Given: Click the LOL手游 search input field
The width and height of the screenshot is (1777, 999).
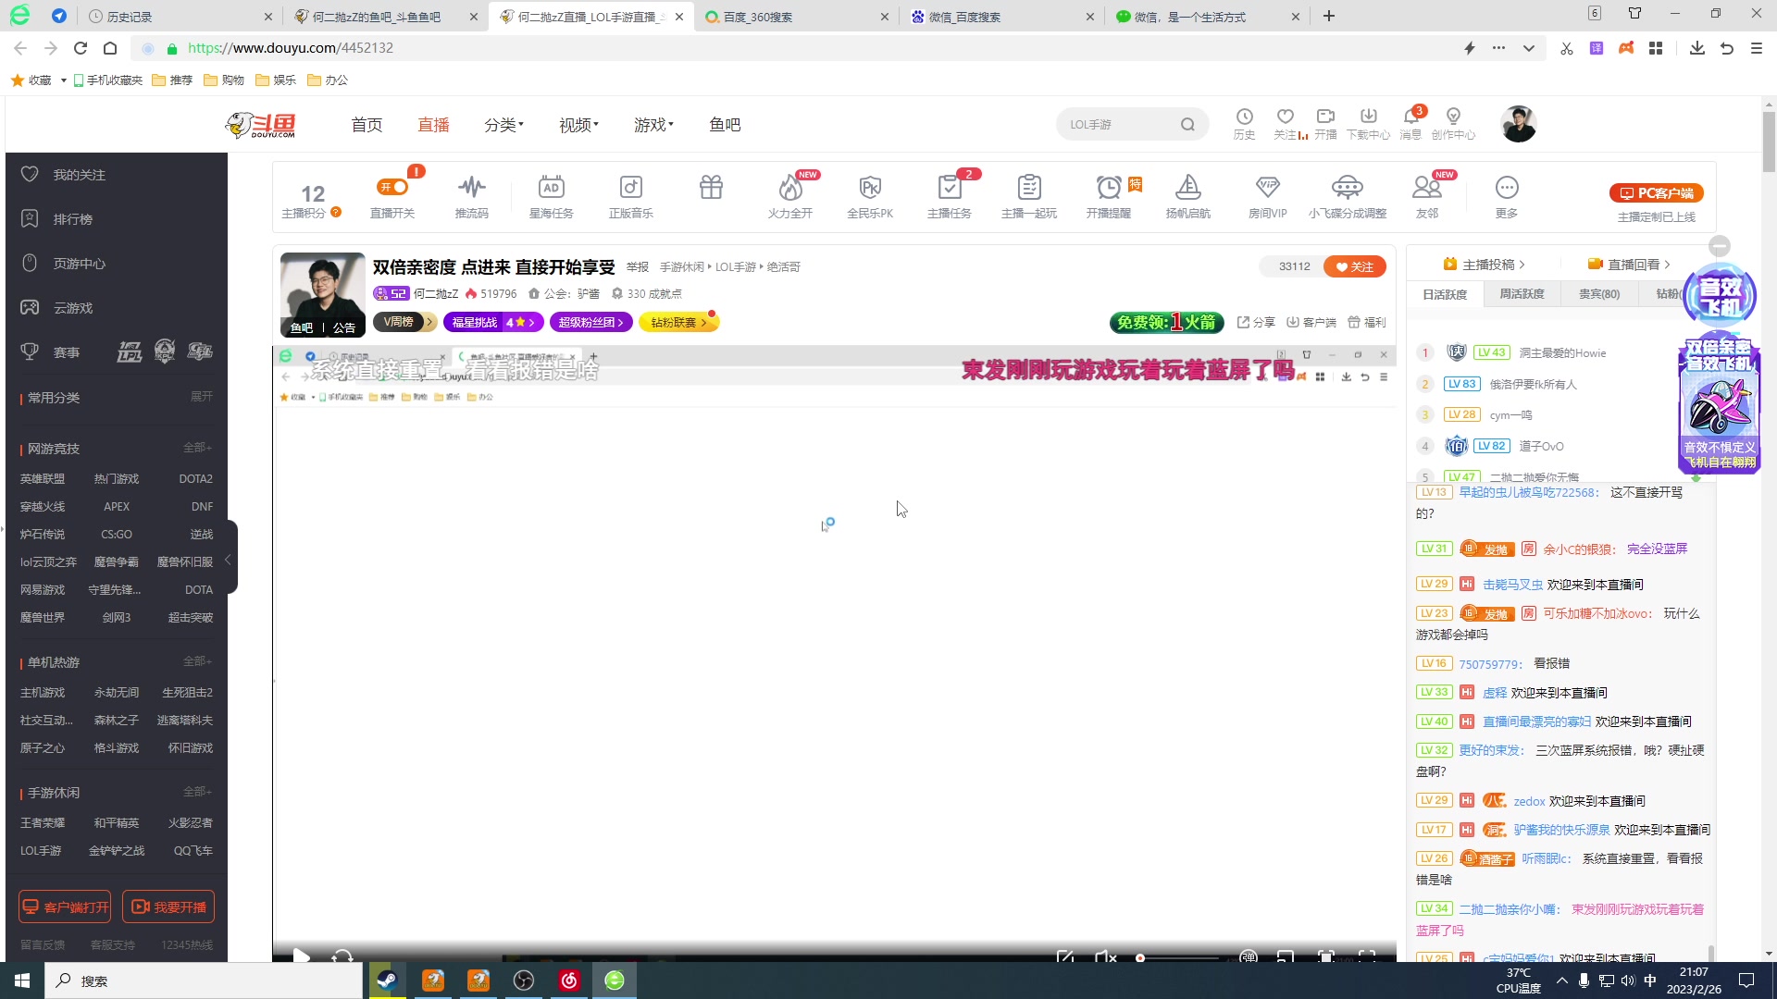Looking at the screenshot, I should (1120, 123).
